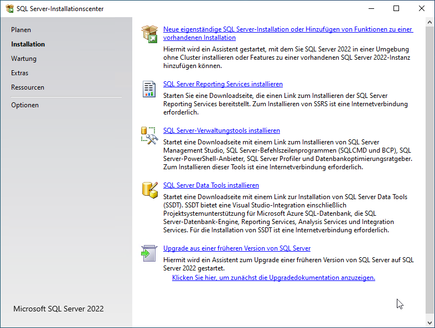This screenshot has height=328, width=435.
Task: Open the Extras section
Action: 19,73
